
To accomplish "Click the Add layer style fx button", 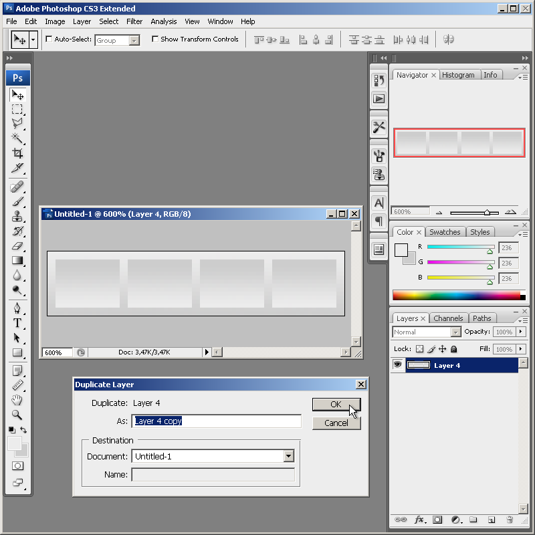I will (420, 520).
